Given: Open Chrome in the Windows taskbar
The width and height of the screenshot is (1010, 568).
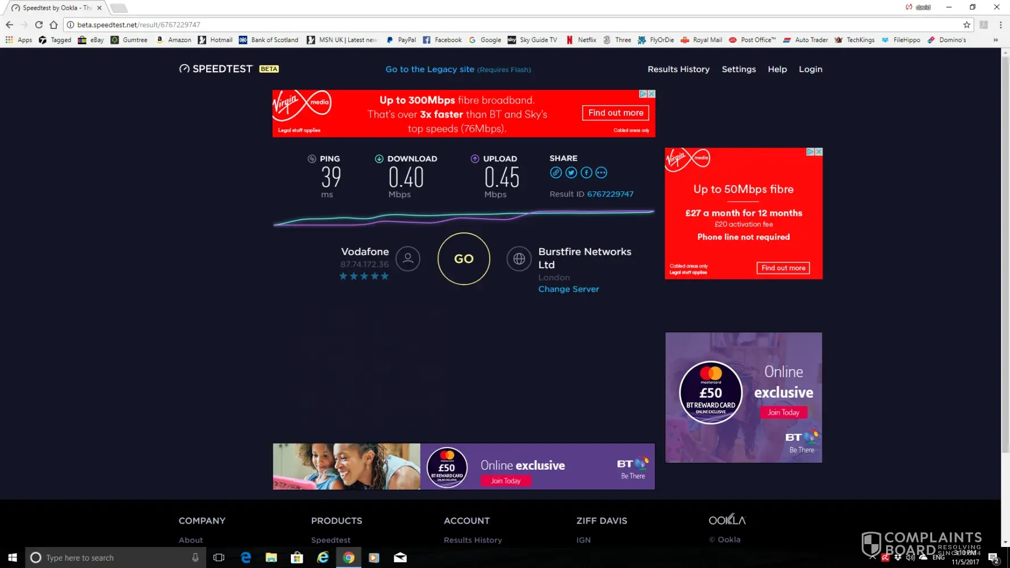Looking at the screenshot, I should (x=348, y=558).
